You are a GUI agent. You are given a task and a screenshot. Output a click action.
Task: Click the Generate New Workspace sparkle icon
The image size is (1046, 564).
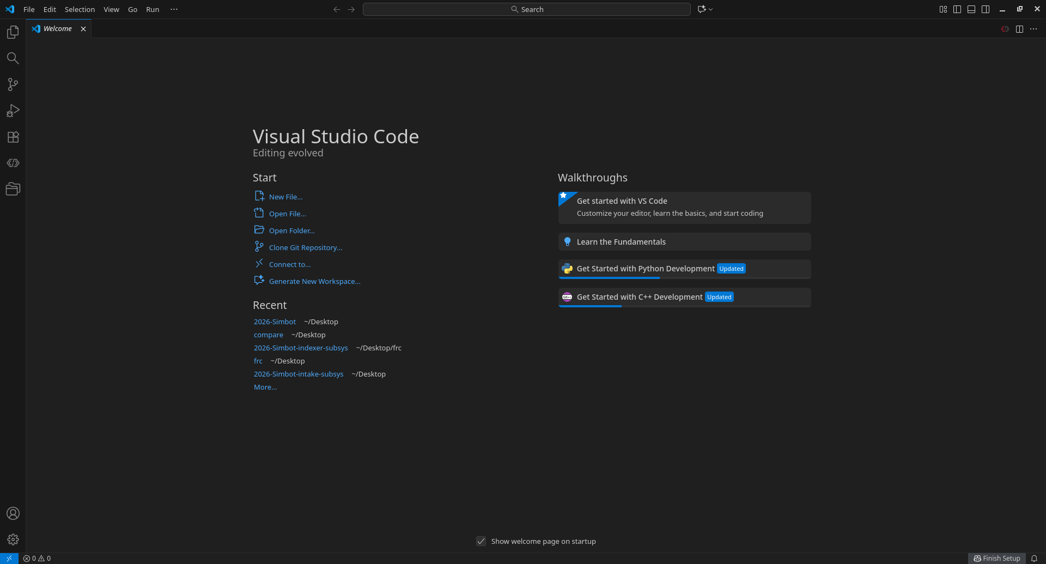tap(259, 281)
